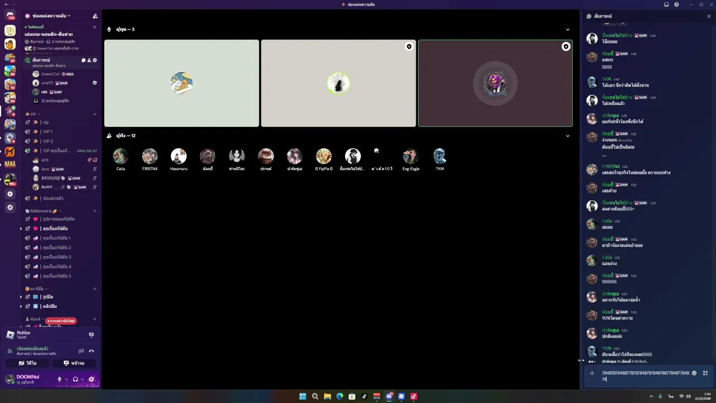Viewport: 716px width, 403px height.
Task: Dismiss the live event banner with X
Action: coord(94,27)
